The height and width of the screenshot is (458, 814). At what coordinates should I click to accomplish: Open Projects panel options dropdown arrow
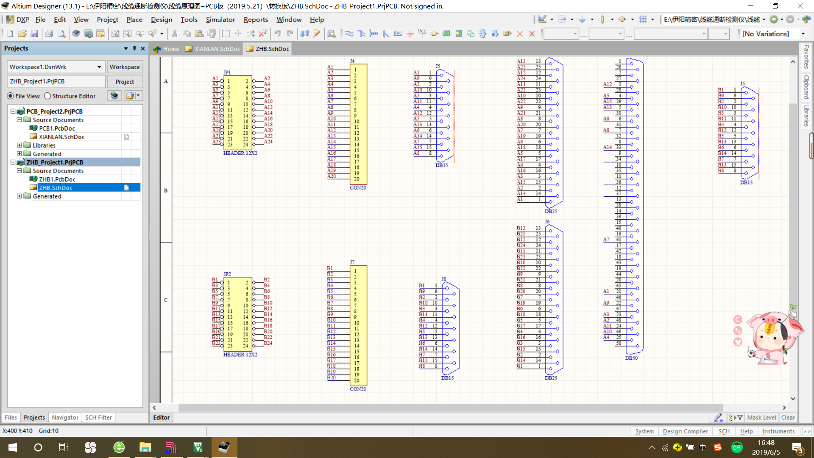click(125, 48)
